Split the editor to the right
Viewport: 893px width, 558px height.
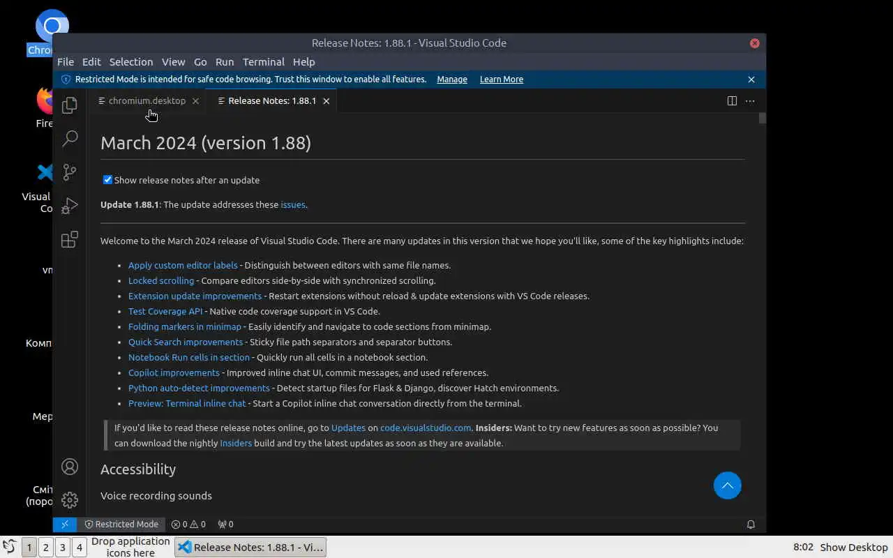[x=732, y=100]
